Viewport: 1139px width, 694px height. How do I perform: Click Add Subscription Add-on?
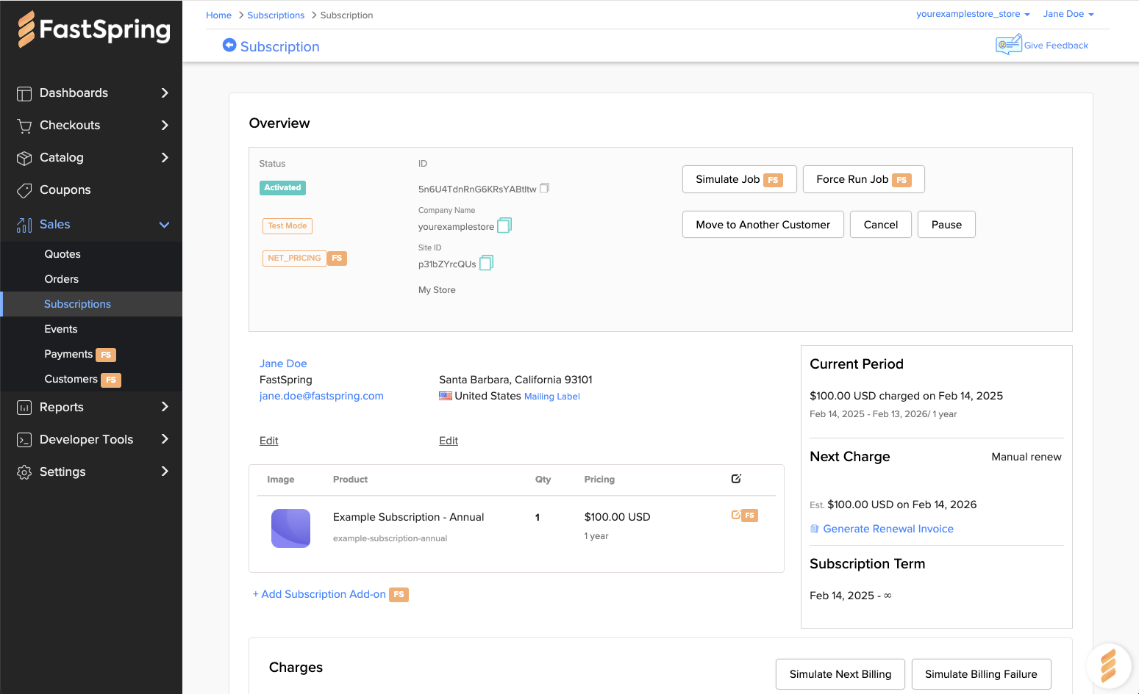(x=319, y=594)
